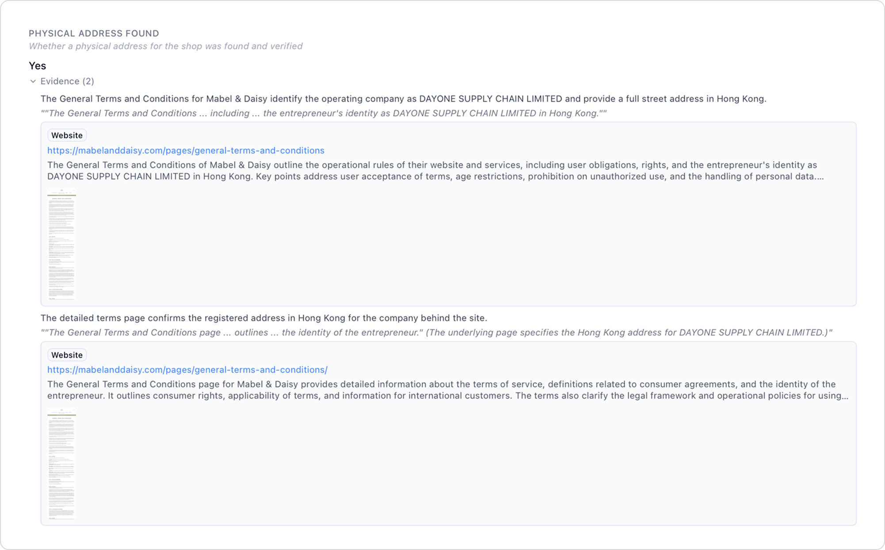Click empty area inside the second evidence card

442,464
